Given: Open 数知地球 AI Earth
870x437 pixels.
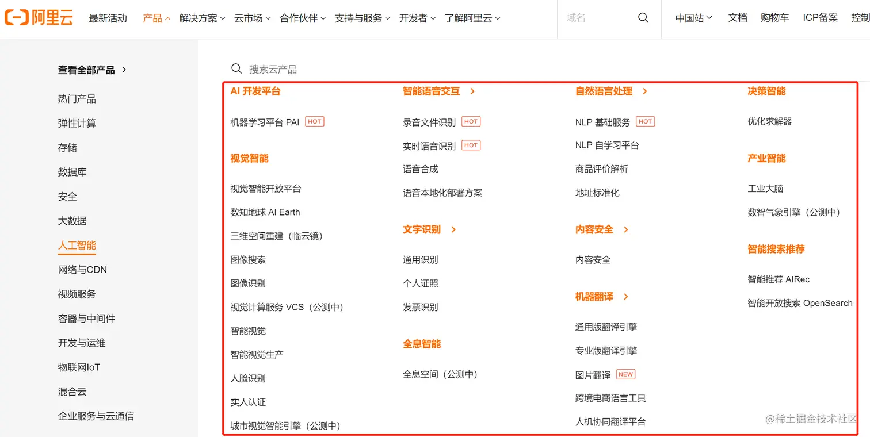Looking at the screenshot, I should tap(265, 212).
